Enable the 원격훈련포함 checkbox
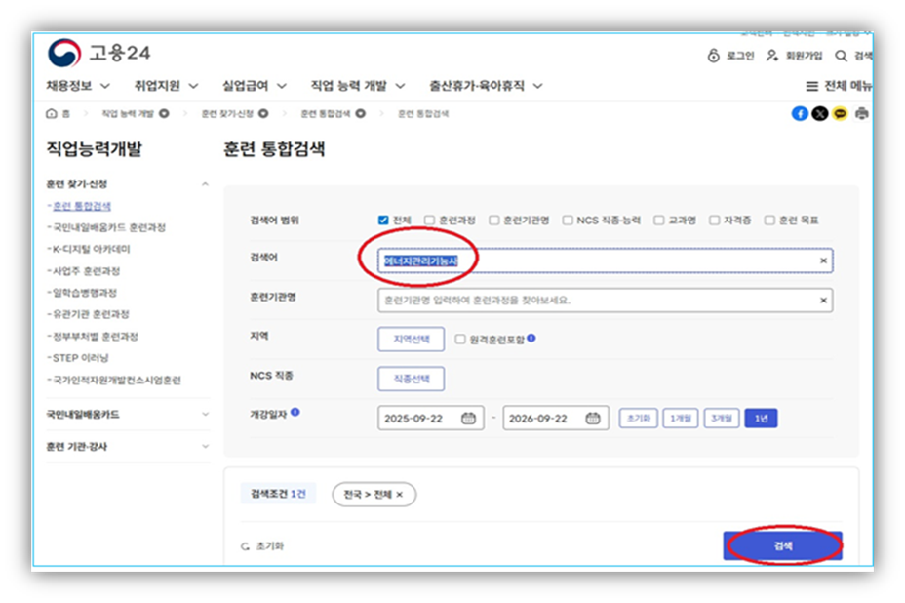This screenshot has width=905, height=603. click(461, 340)
